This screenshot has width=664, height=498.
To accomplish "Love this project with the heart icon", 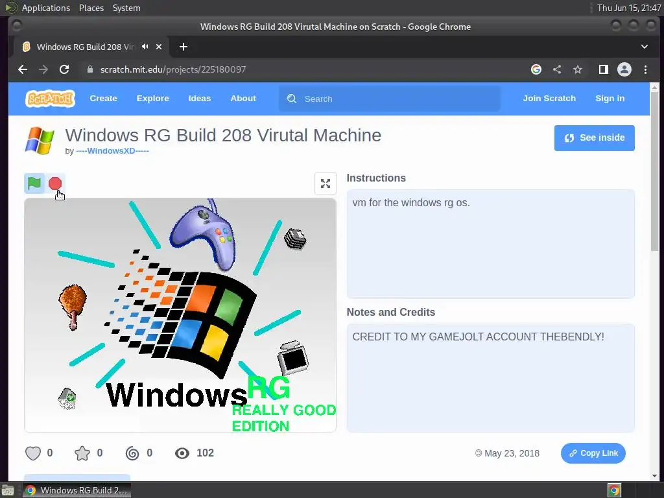I will point(33,453).
